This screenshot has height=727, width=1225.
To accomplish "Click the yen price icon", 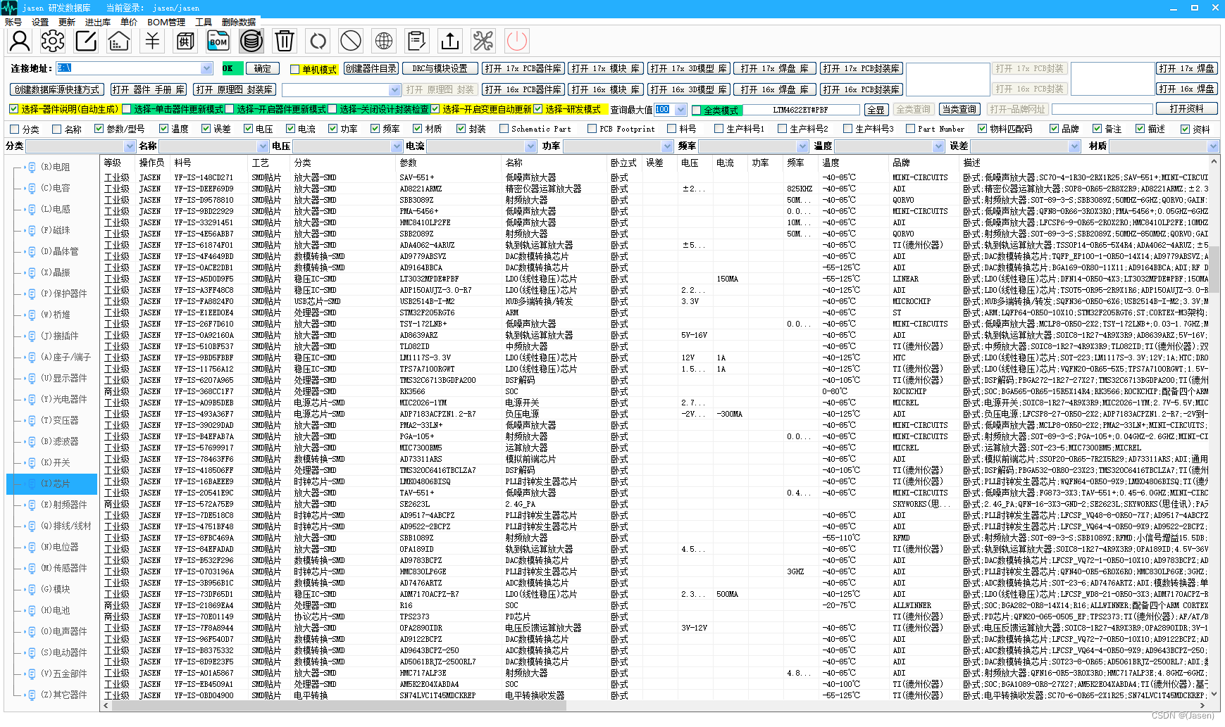I will click(x=152, y=41).
